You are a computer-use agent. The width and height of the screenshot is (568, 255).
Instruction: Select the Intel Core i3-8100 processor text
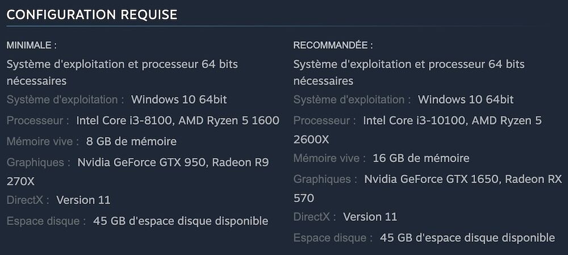[x=128, y=121]
